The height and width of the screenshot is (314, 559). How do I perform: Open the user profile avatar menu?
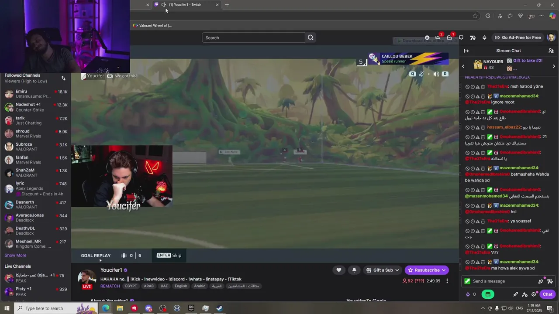tap(551, 38)
